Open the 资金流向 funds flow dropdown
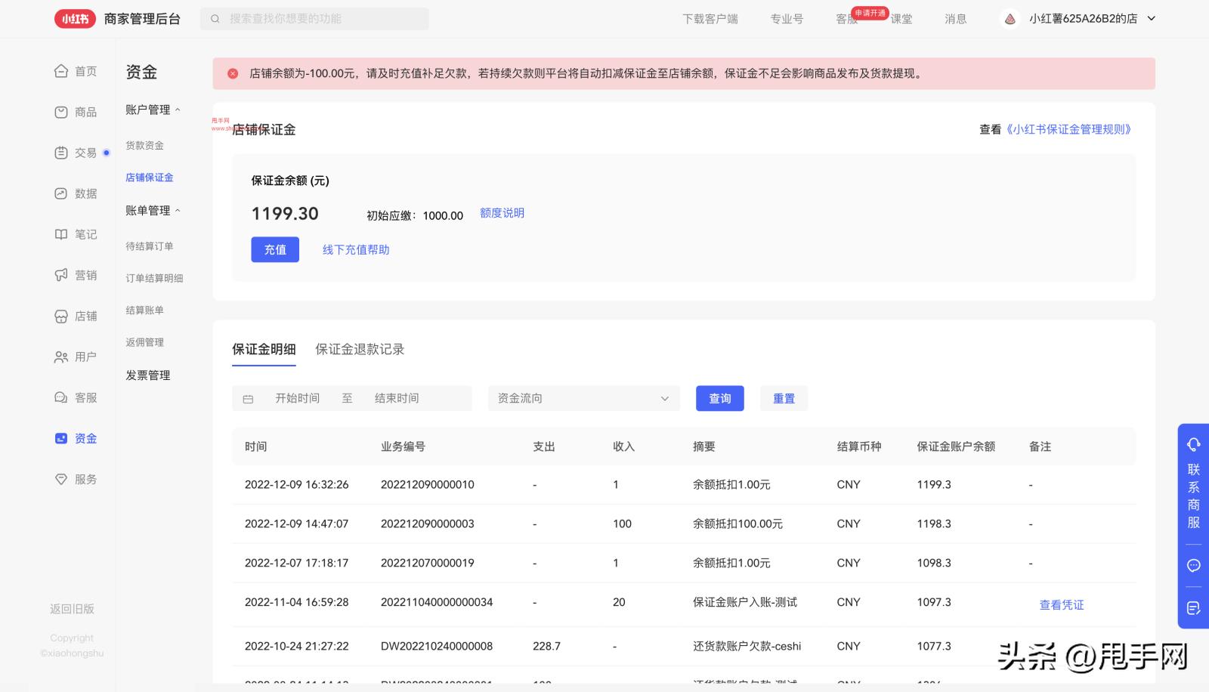Image resolution: width=1209 pixels, height=692 pixels. [x=583, y=398]
